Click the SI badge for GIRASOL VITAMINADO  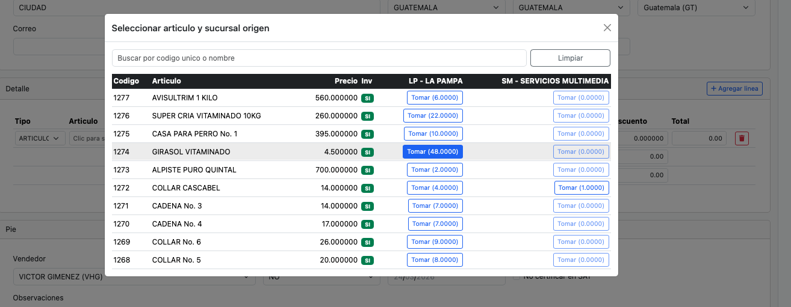tap(367, 152)
